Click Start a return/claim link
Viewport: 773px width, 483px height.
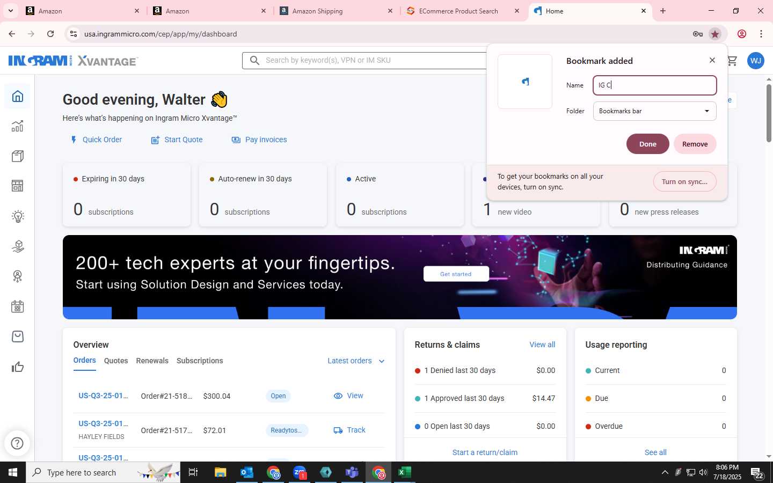click(x=485, y=452)
